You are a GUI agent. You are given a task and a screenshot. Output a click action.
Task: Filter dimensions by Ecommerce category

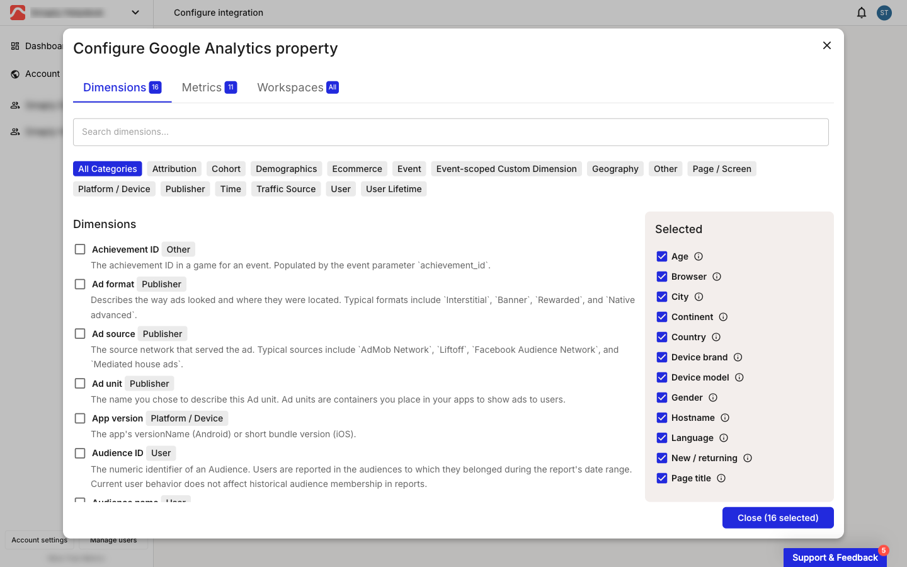[357, 169]
